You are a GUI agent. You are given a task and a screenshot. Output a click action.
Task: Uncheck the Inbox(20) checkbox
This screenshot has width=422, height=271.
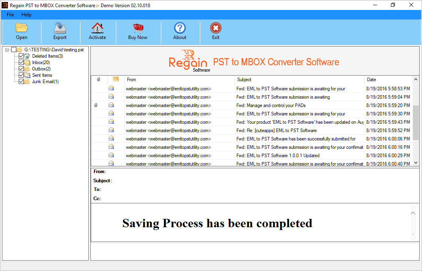21,62
